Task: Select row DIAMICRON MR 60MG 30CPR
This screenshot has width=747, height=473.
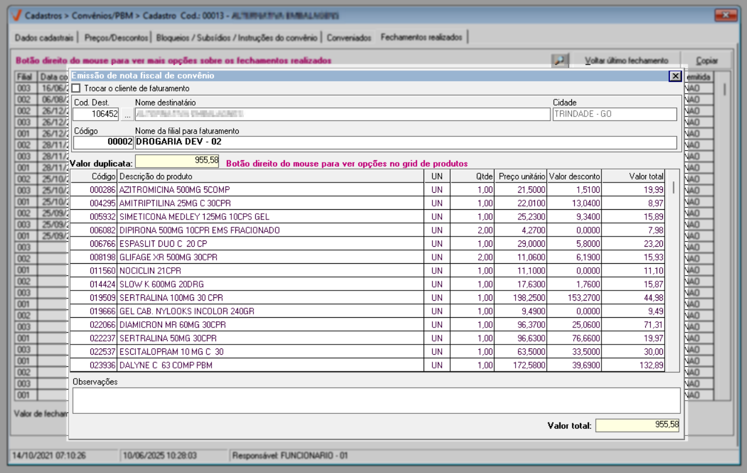Action: 368,325
